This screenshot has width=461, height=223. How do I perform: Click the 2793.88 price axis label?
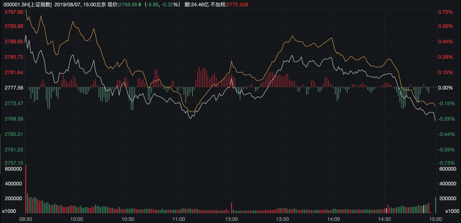point(14,26)
